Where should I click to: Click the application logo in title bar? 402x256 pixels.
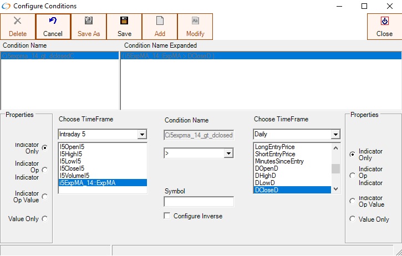coord(6,6)
